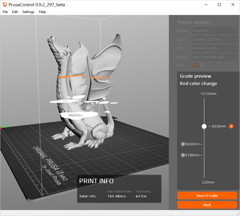Expand the Quality dropdown Optimal 0.15 mm
The width and height of the screenshot is (240, 216).
tap(214, 40)
